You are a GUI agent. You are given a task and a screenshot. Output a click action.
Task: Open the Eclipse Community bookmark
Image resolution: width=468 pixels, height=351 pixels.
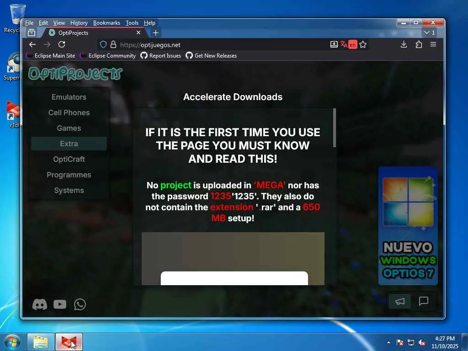coord(108,55)
